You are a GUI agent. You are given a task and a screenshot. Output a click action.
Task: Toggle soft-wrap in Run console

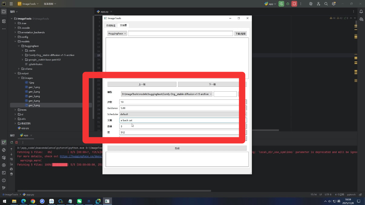(x=12, y=159)
